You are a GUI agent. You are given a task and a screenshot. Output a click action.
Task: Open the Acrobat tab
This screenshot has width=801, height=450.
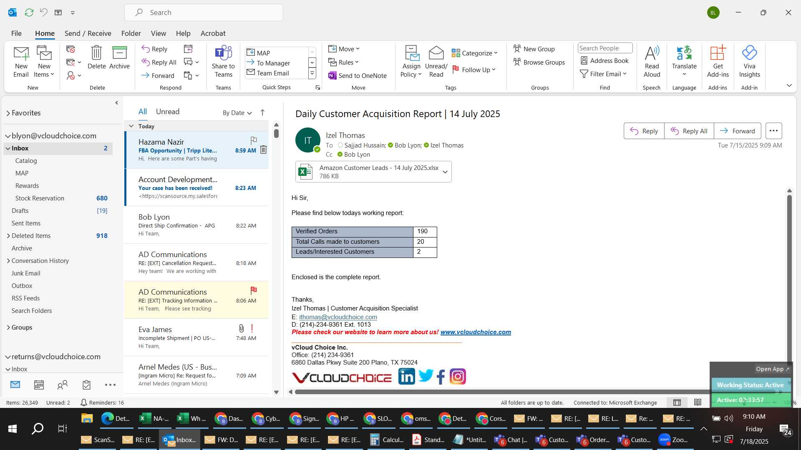coord(213,33)
